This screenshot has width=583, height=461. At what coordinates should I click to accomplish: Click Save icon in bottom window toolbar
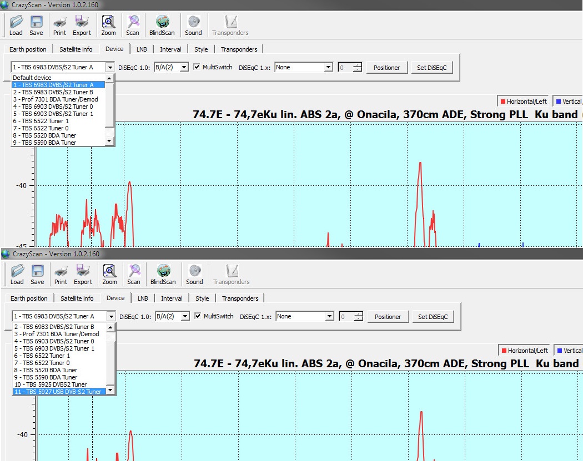[37, 271]
